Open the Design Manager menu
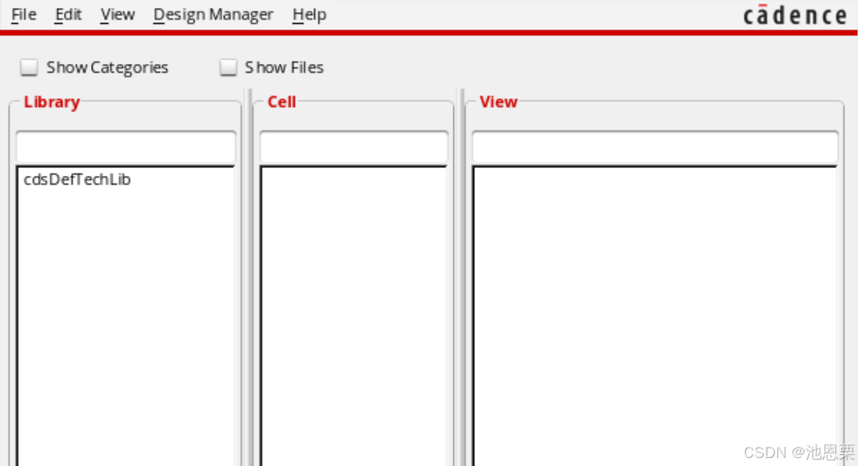 [213, 14]
